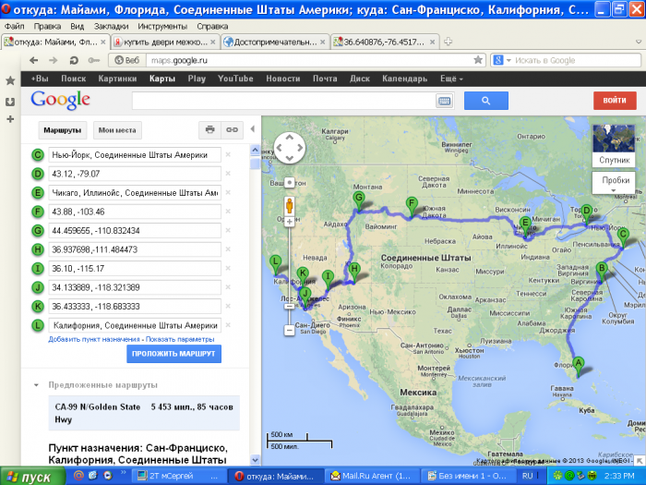
Task: Click the print icon in directions panel
Action: tap(210, 129)
